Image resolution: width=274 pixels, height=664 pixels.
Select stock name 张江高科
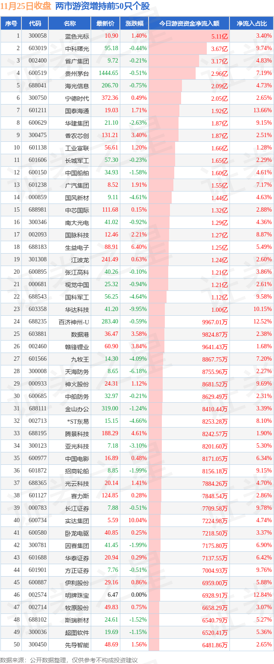(x=77, y=272)
